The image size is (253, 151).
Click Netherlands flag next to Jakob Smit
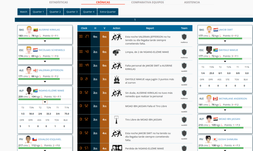coord(216,30)
